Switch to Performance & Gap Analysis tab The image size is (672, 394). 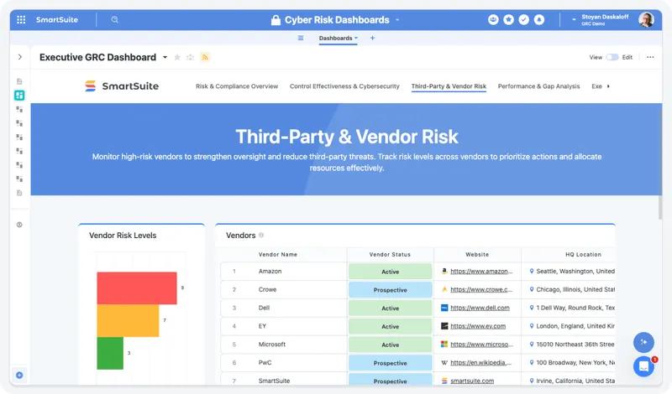click(538, 86)
